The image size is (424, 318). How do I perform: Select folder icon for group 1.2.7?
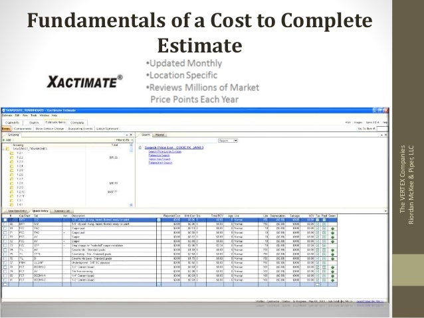pyautogui.click(x=11, y=179)
